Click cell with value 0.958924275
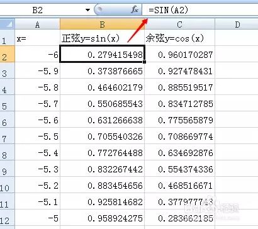258x229 pixels. [x=102, y=218]
